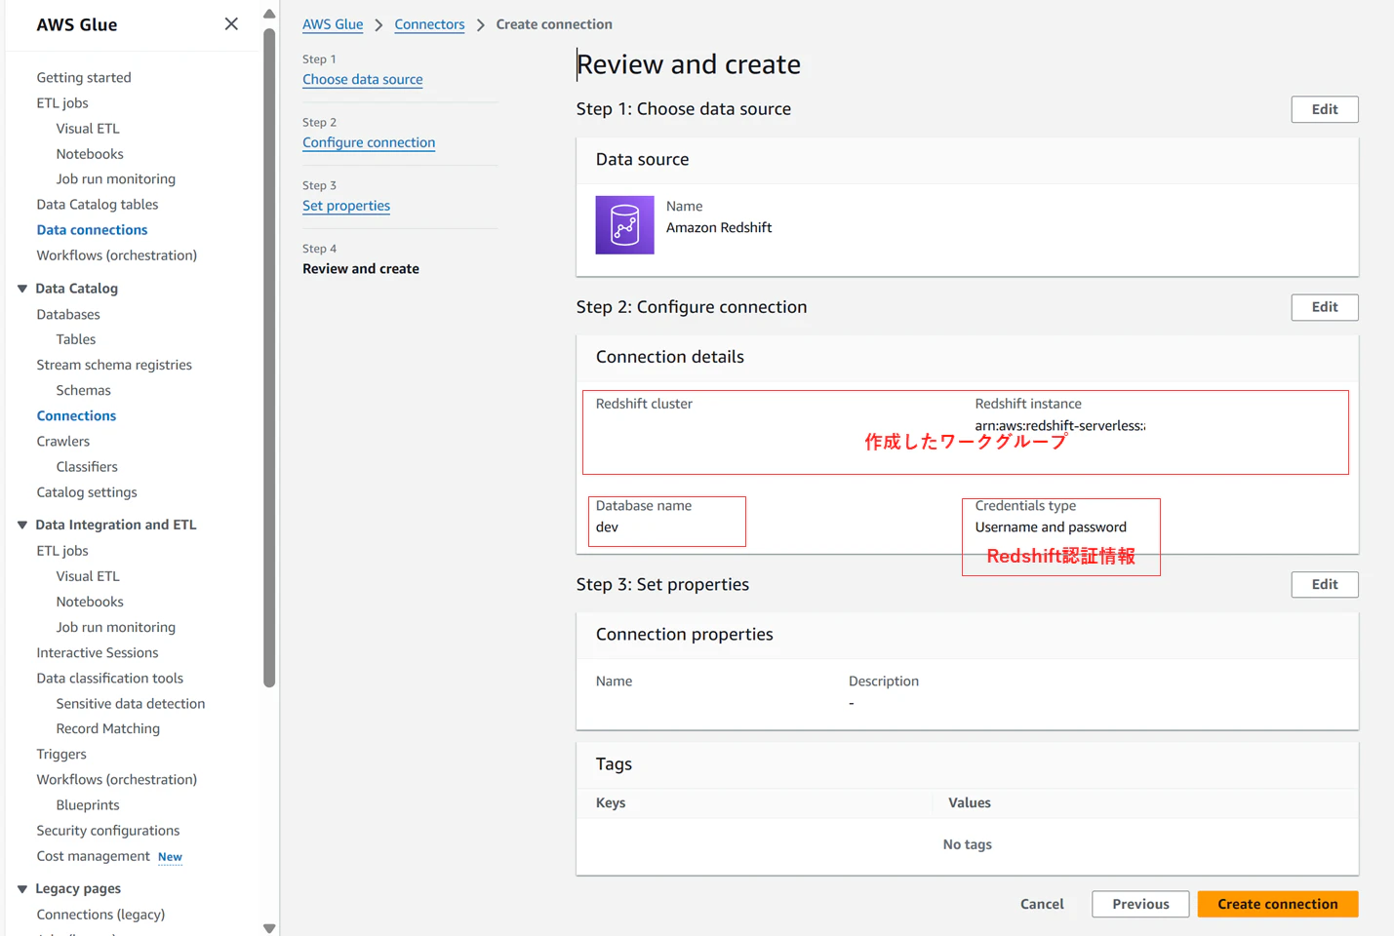Click the No tags message
This screenshot has width=1394, height=936.
(x=968, y=844)
